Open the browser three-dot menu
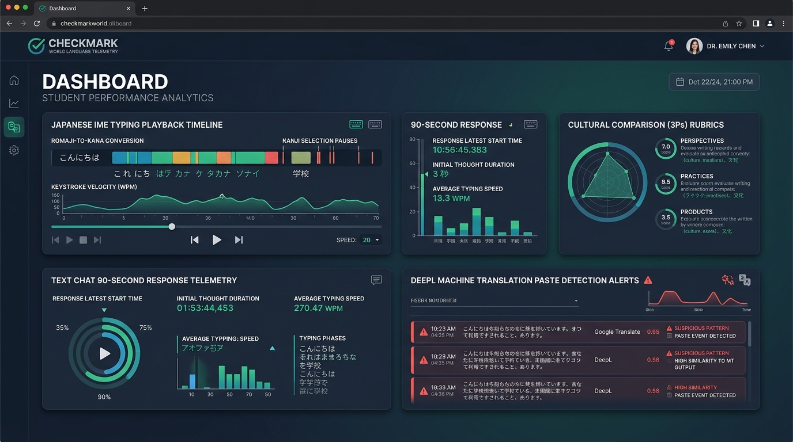This screenshot has width=793, height=442. [x=784, y=24]
